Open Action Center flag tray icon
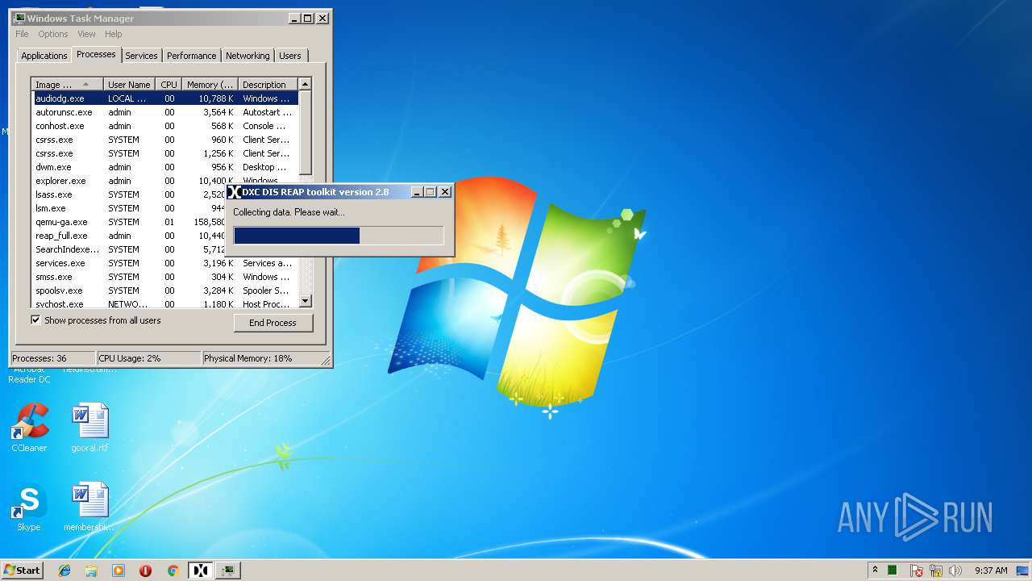Screen dimensions: 1032x581 [917, 571]
